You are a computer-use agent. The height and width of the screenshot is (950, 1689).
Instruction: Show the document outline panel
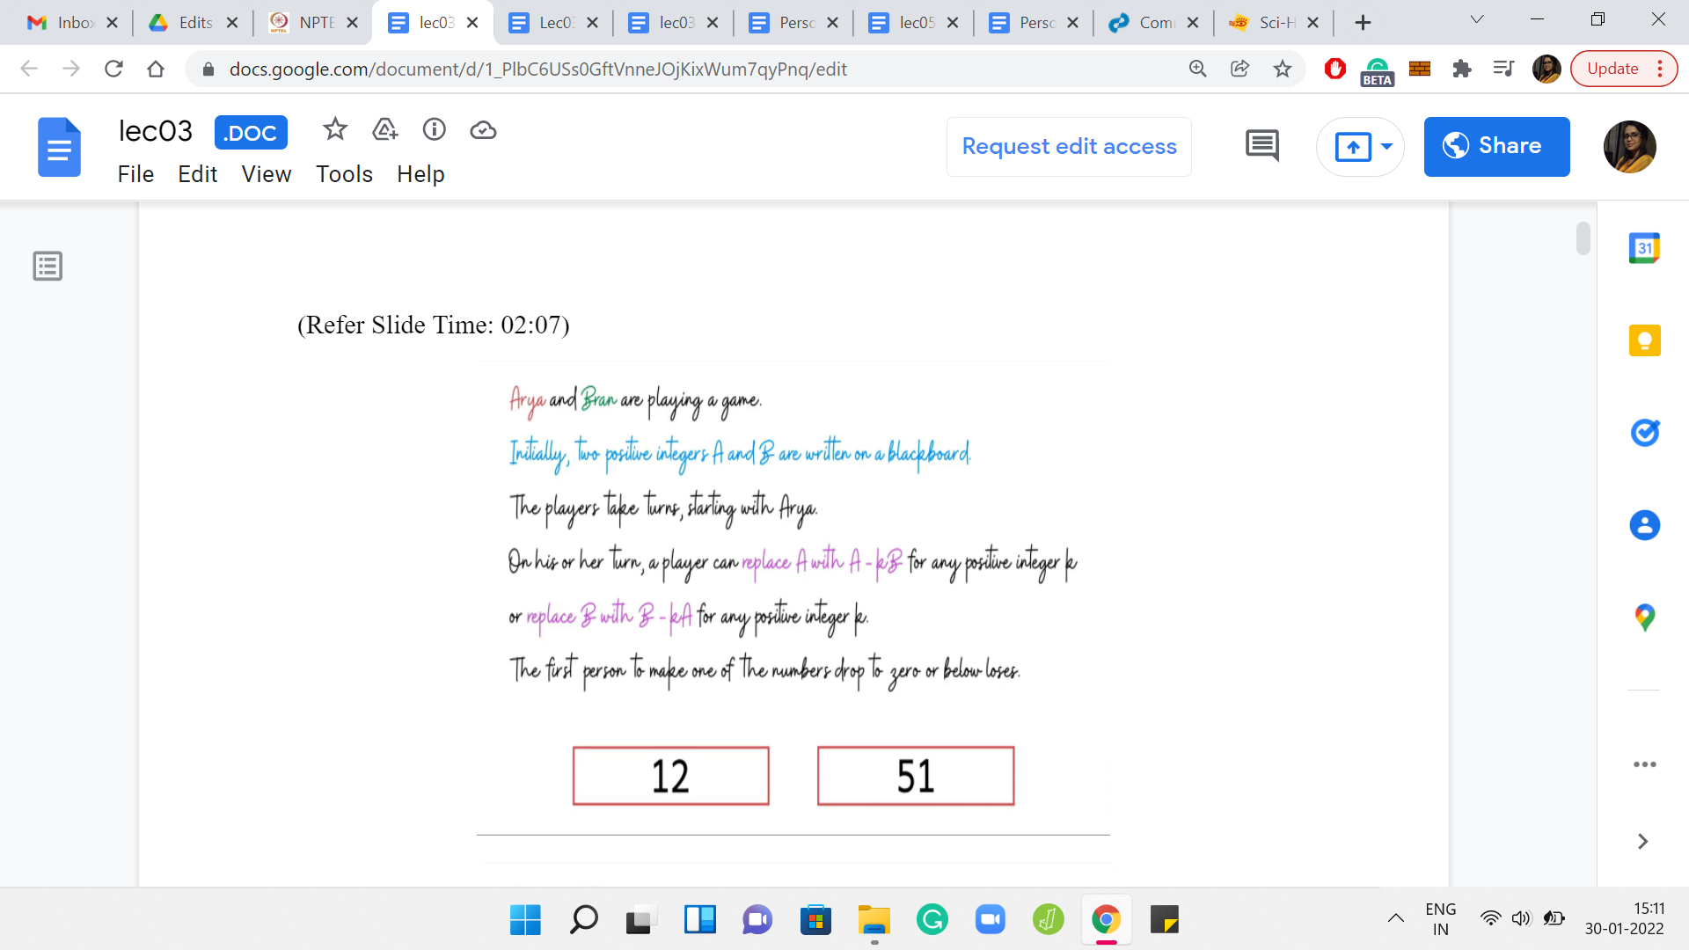coord(48,266)
